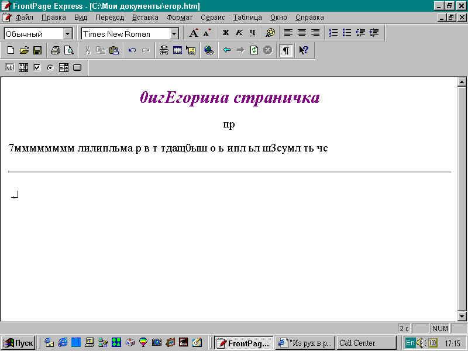The height and width of the screenshot is (351, 468).
Task: Click the Пуск start button
Action: [x=19, y=343]
